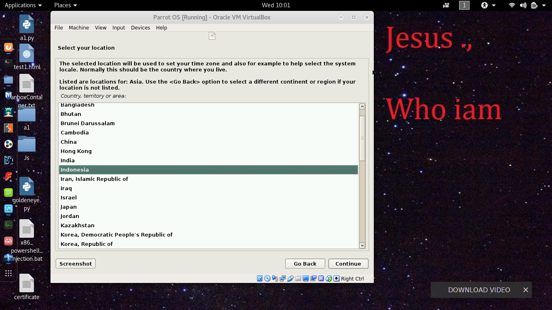The width and height of the screenshot is (552, 310).
Task: Open the terminal from the dock
Action: point(8,63)
